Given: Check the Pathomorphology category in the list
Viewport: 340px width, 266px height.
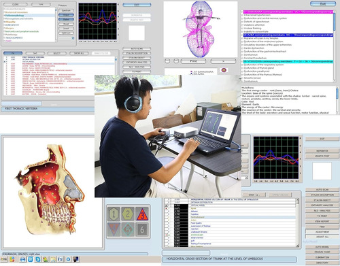Looking at the screenshot, I should 4,16.
